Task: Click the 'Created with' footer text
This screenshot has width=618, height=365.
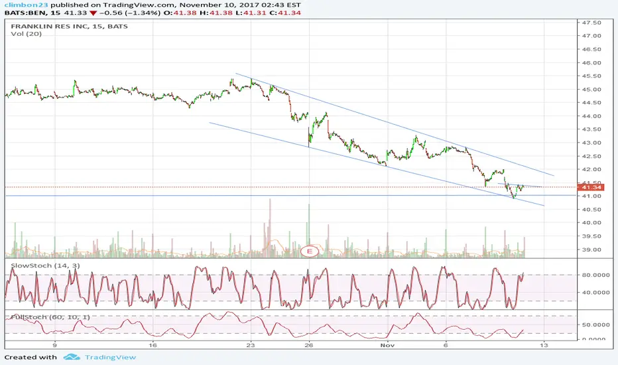Action: pyautogui.click(x=31, y=357)
